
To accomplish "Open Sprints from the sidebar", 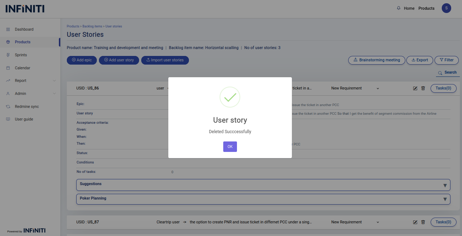I will click(x=21, y=55).
